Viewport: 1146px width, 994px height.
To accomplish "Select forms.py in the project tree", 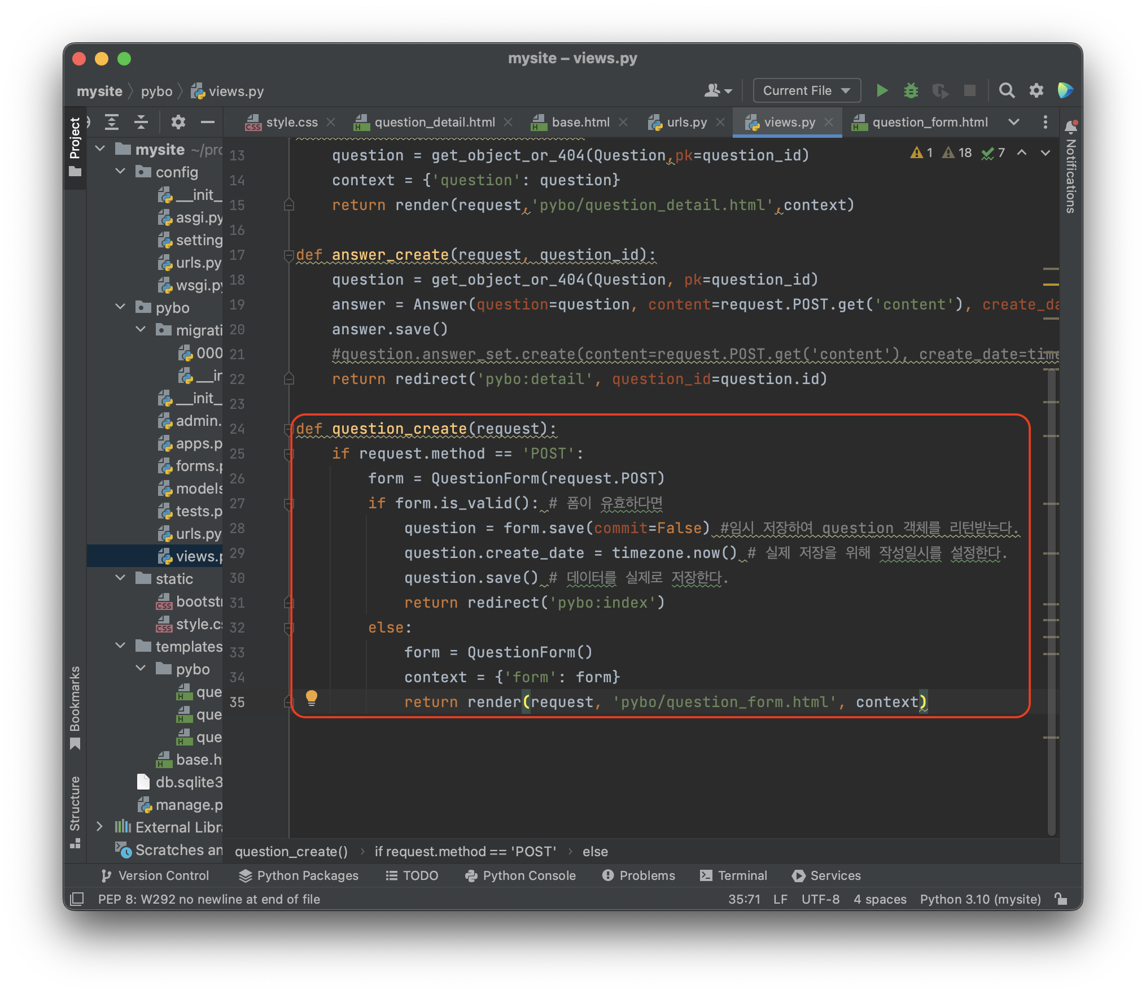I will pyautogui.click(x=198, y=466).
